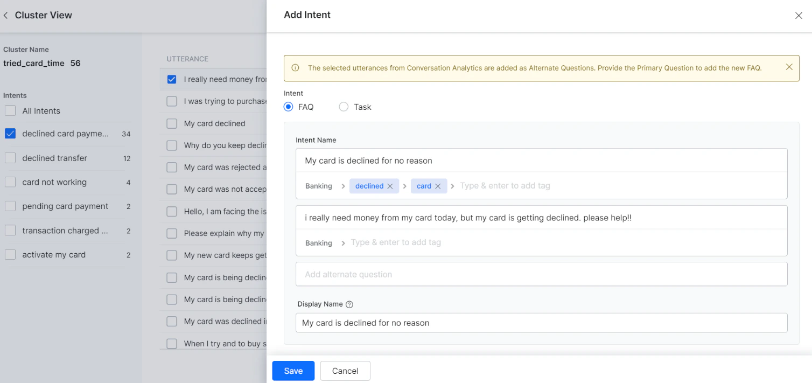
Task: Click the info icon in the banner
Action: tap(295, 67)
